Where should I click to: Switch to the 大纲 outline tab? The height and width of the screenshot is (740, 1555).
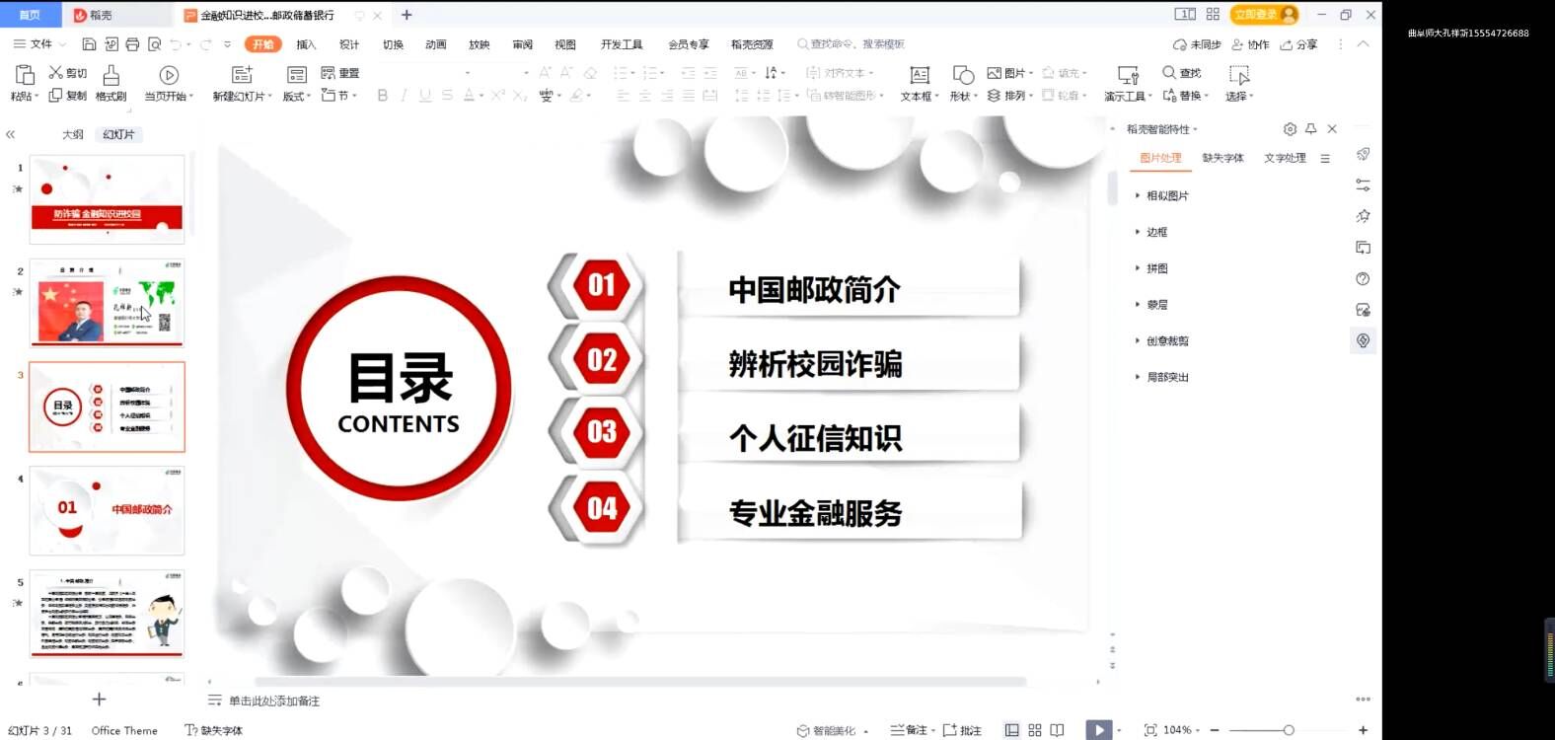click(73, 134)
